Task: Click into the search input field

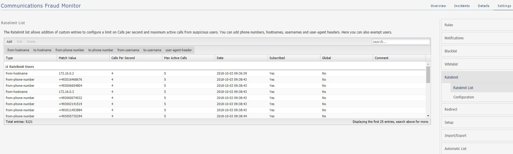Action: coord(401,42)
